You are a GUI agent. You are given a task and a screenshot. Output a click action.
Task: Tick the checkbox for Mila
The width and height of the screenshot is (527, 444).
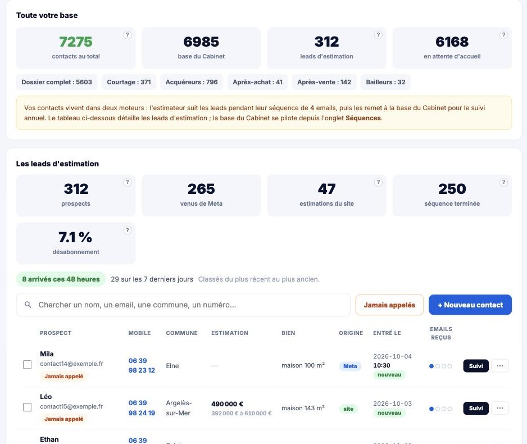(x=27, y=365)
